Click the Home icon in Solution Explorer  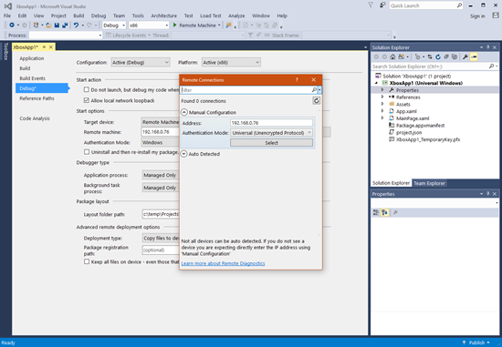click(392, 56)
